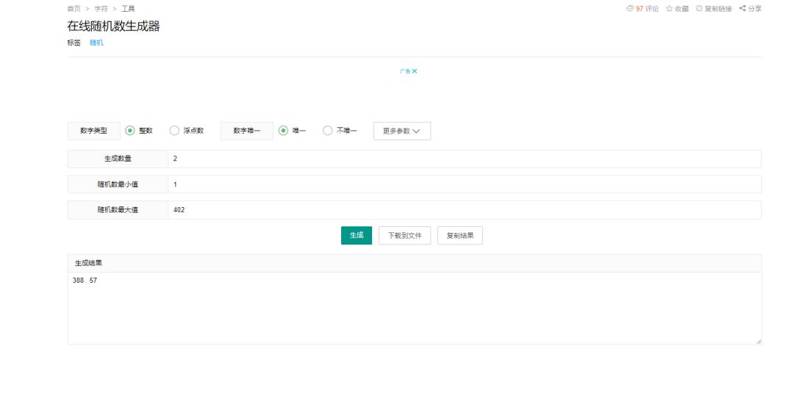Expand the 更多参数 dropdown
This screenshot has width=794, height=401.
click(402, 131)
